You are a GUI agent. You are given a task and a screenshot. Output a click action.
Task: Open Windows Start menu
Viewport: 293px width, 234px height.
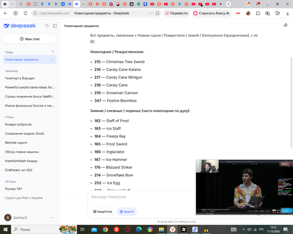tap(5, 229)
